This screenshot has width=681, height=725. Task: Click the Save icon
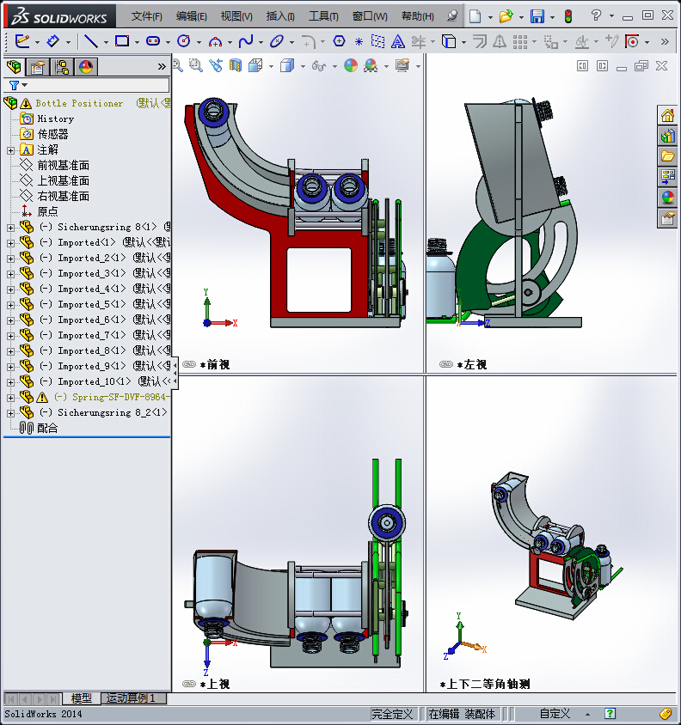point(537,16)
